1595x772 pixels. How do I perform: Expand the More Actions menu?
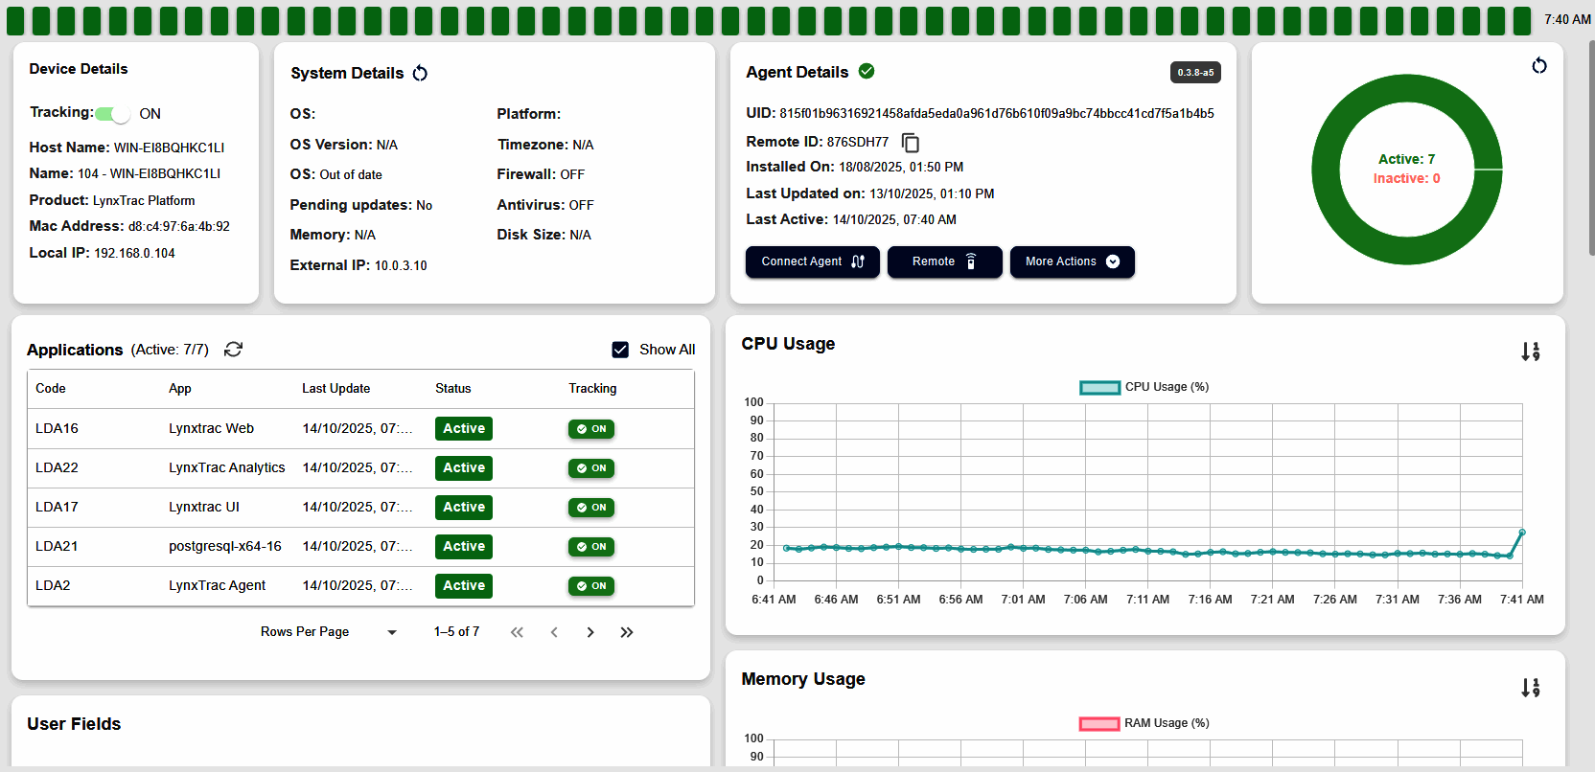[1072, 261]
